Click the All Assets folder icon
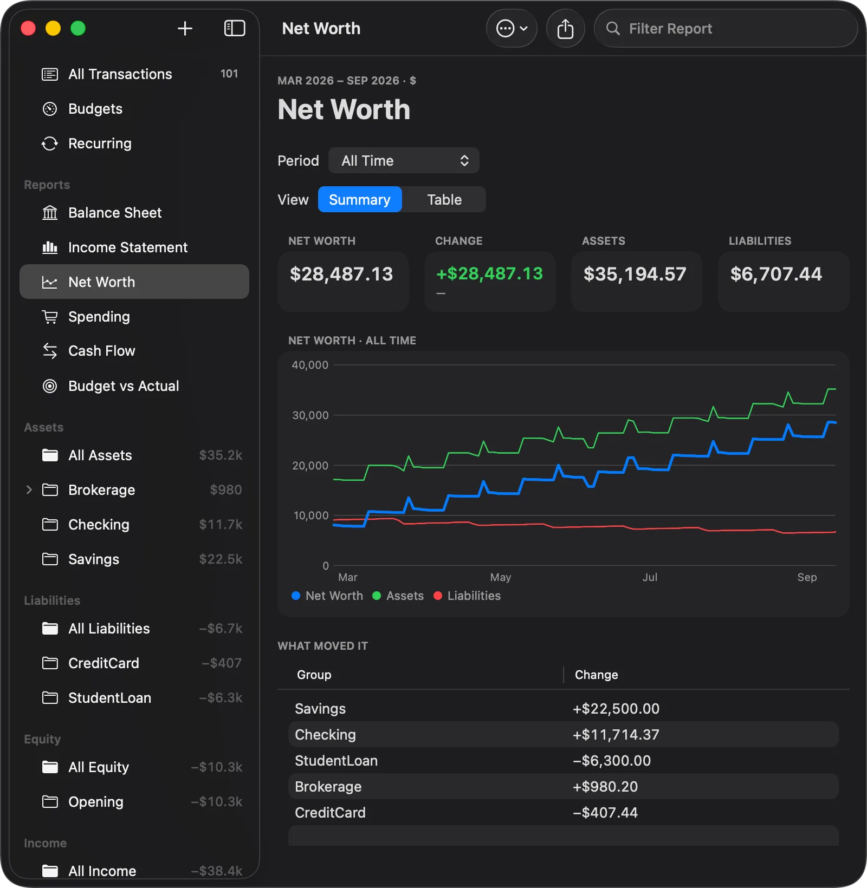 [x=50, y=455]
